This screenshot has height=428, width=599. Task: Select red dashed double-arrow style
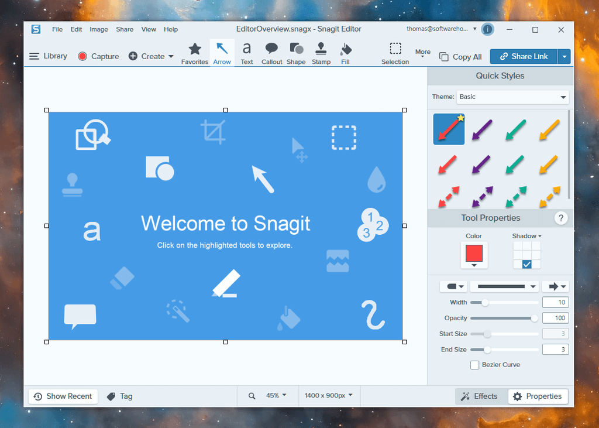coord(449,197)
